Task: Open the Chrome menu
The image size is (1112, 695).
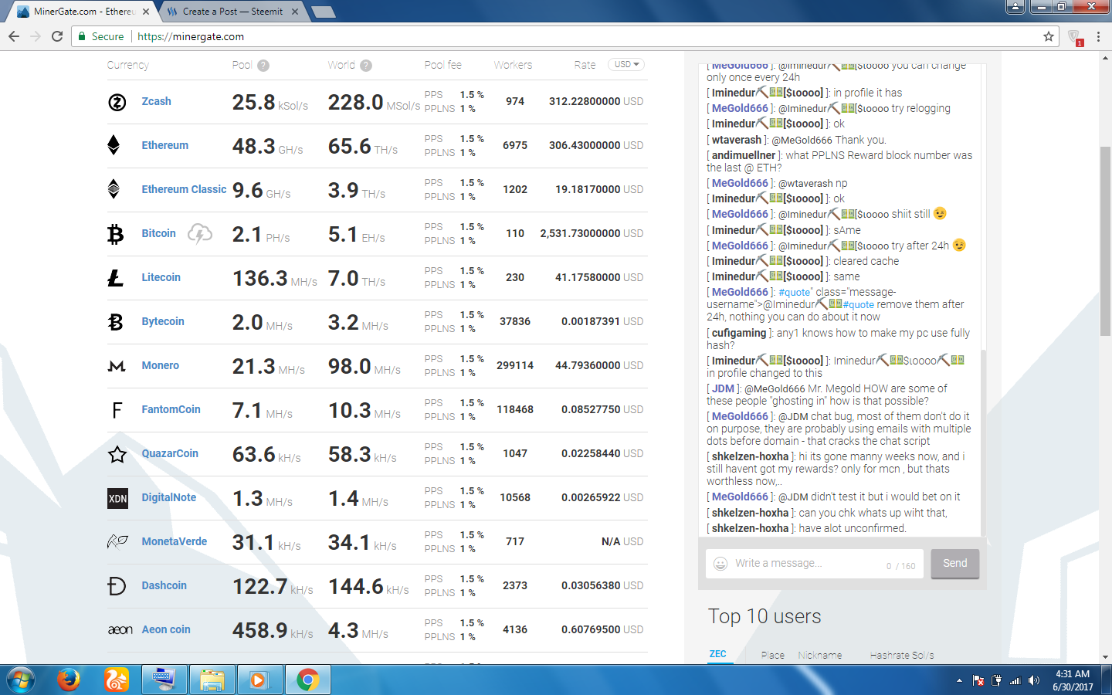Action: click(1099, 36)
